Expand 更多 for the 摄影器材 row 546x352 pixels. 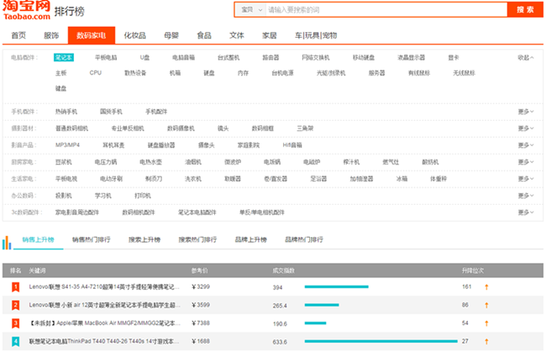click(526, 129)
